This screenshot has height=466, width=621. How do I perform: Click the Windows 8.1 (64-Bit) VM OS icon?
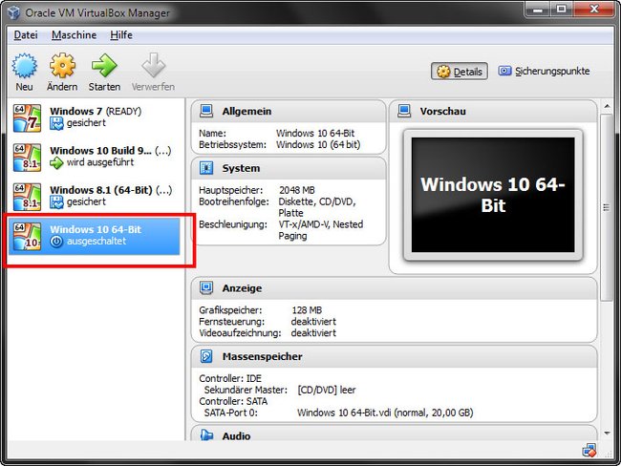point(27,197)
